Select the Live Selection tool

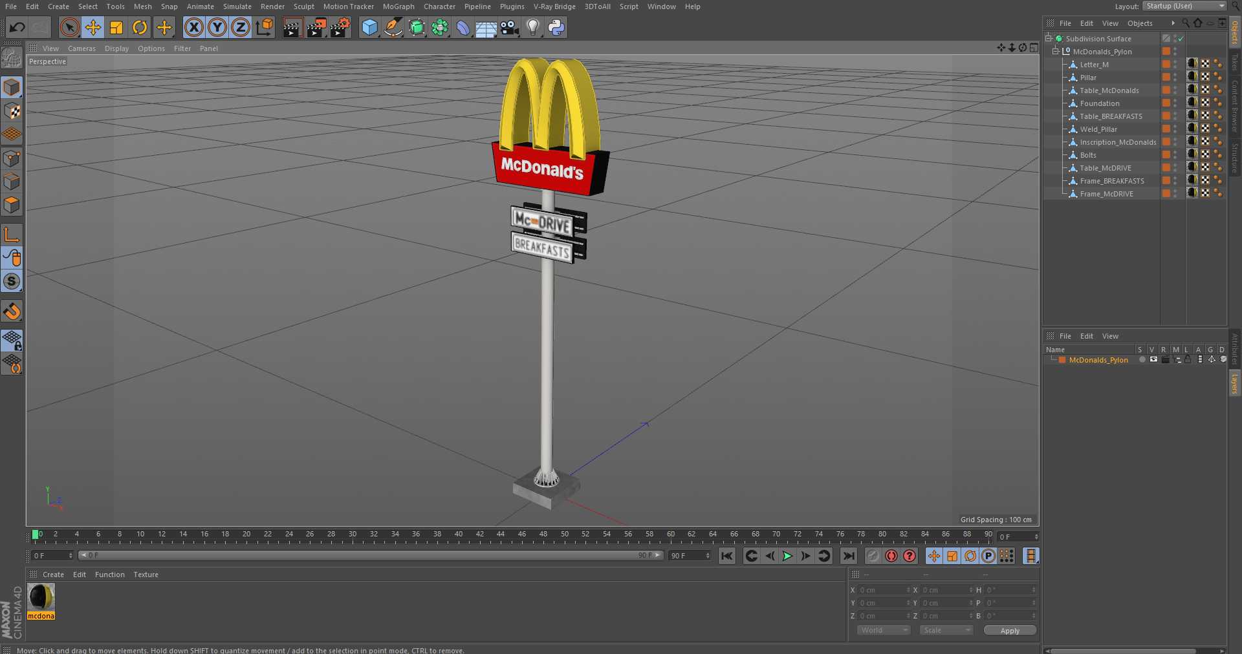click(69, 27)
